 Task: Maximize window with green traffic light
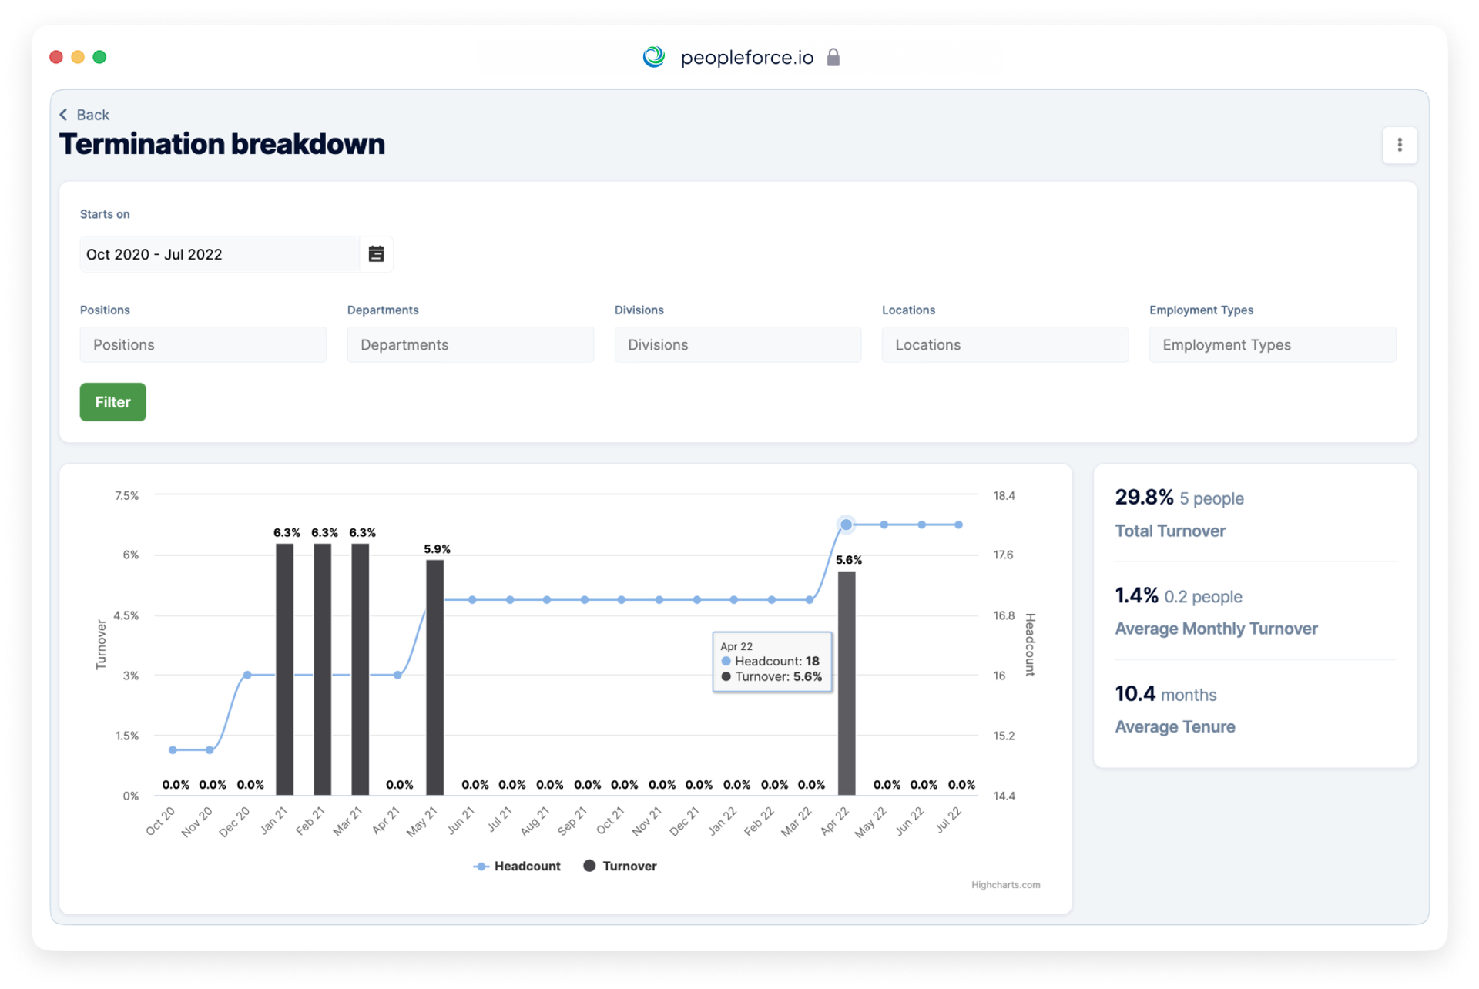tap(99, 57)
